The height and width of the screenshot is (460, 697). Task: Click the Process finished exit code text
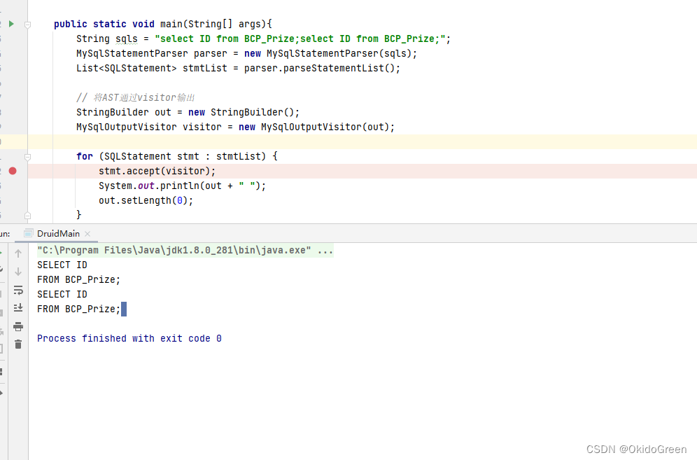tap(129, 338)
